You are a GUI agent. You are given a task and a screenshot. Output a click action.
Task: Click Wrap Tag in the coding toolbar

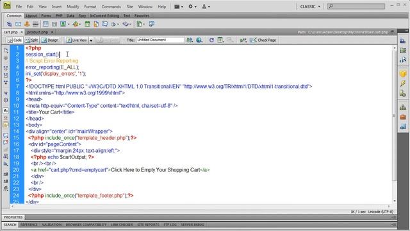(6, 150)
